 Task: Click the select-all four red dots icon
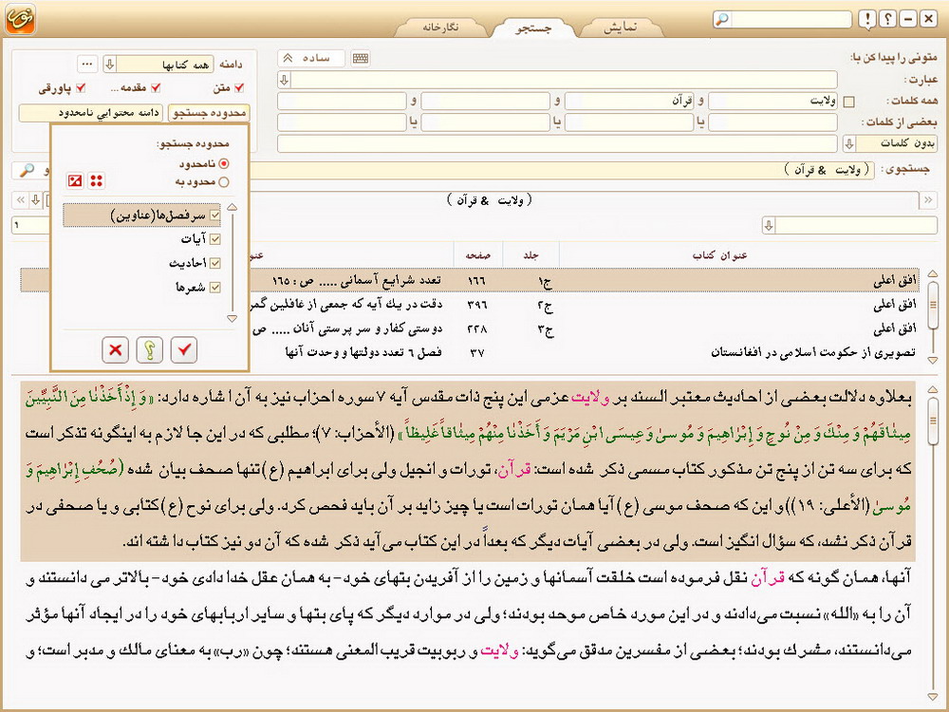pos(97,180)
